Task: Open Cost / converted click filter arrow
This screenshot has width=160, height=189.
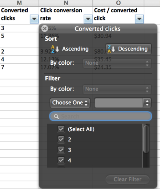Action: pos(139,19)
